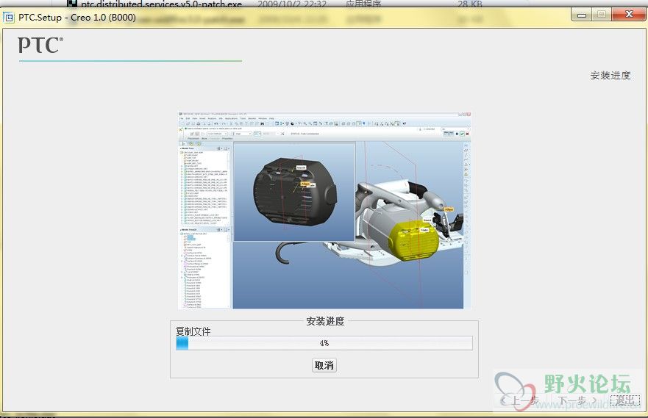Click the 取消 cancel button

coord(324,365)
